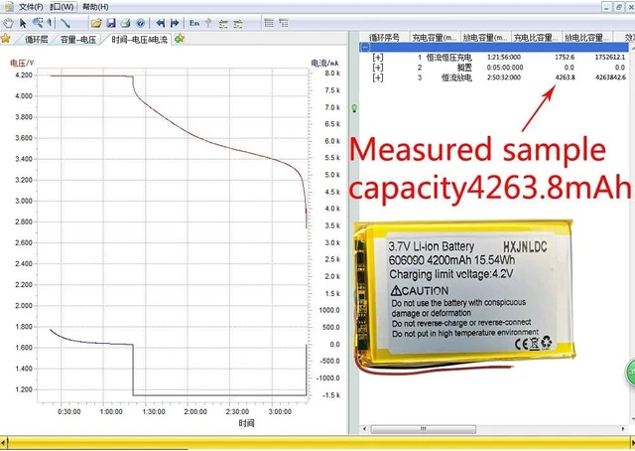Click settings icon just left of list-view icon
635x451 pixels.
(238, 24)
